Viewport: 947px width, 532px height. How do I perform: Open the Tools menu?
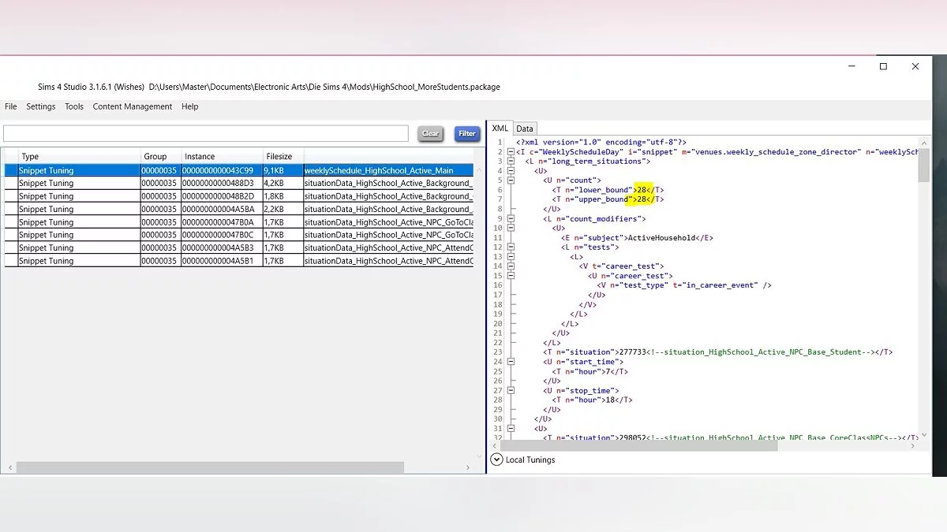(74, 106)
